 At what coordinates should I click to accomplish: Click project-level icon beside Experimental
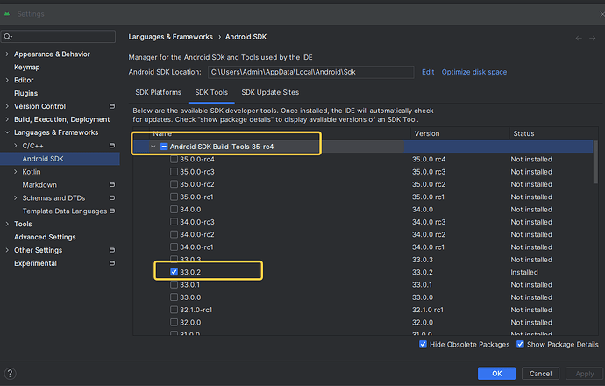tap(112, 263)
